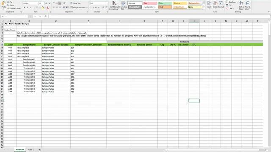Apply the Percent Style icon
Screen dimensions: 271x152
tap(96, 8)
